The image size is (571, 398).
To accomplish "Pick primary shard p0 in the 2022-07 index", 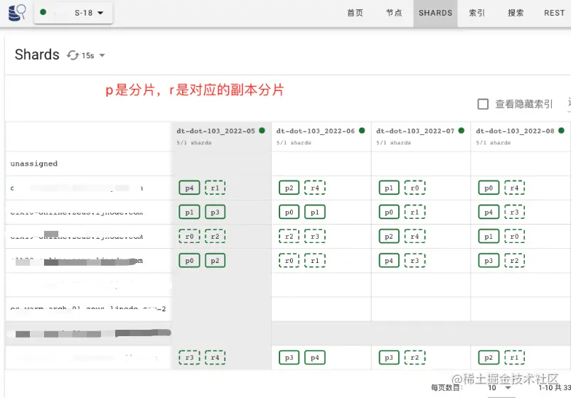I will [389, 213].
